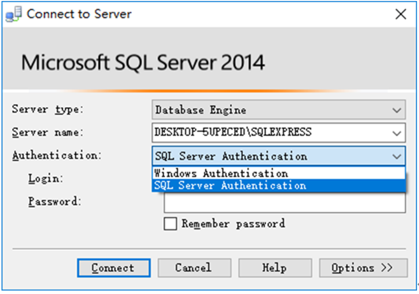Show more settings with Options >>

point(363,268)
